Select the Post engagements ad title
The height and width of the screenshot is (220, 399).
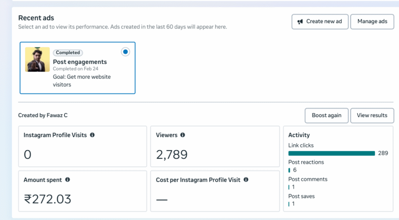[x=80, y=62]
